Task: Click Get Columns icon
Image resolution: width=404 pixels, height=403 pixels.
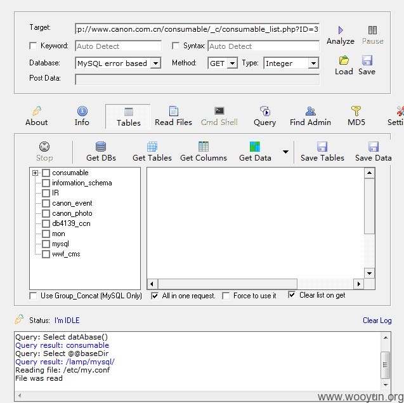Action: tap(204, 147)
